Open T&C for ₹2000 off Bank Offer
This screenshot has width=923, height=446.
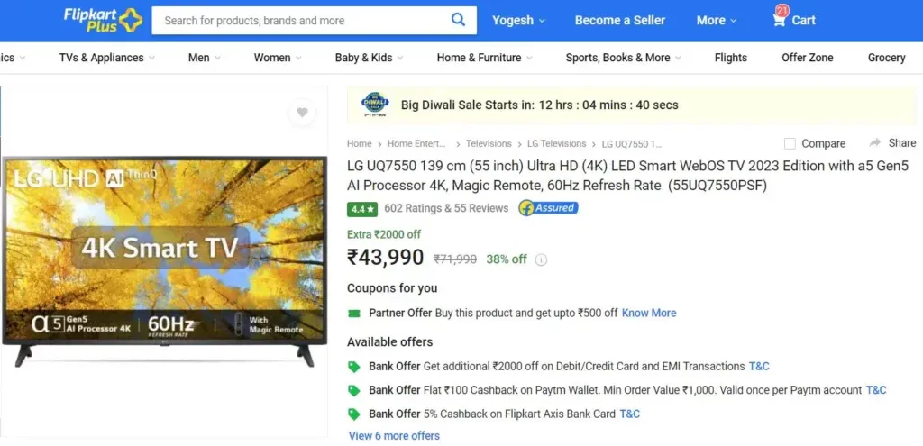(759, 367)
